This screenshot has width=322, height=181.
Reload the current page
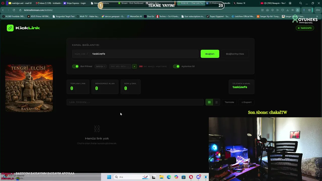[14, 10]
